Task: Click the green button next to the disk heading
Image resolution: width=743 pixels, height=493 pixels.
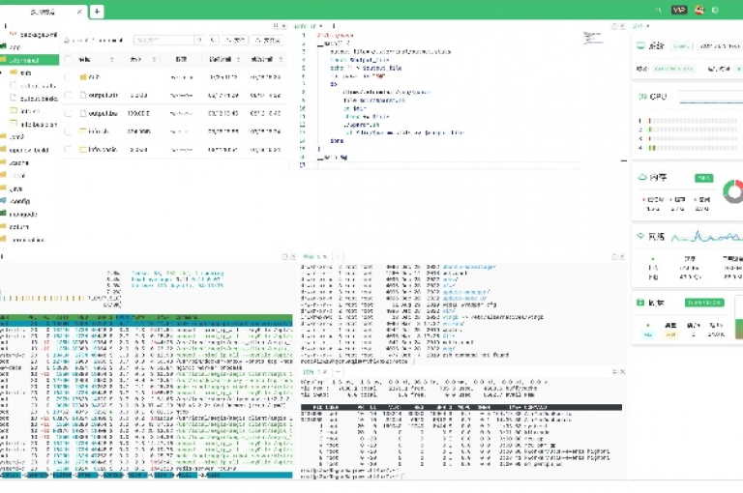Action: tap(704, 303)
